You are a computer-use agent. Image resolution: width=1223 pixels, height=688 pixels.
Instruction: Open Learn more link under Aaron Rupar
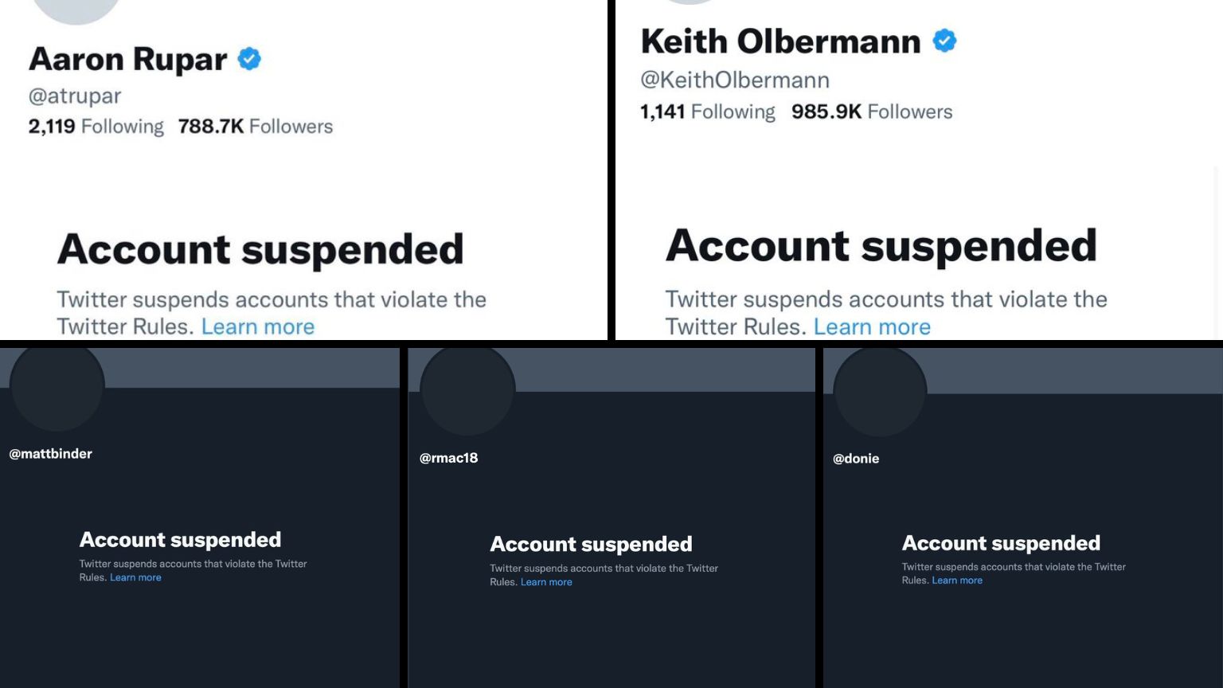(258, 326)
